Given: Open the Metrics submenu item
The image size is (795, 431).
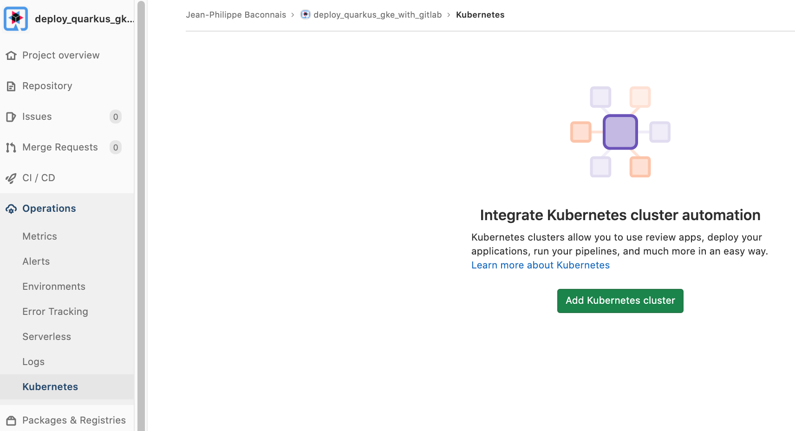Looking at the screenshot, I should (39, 236).
